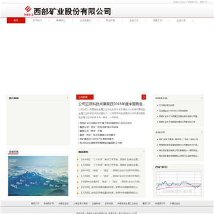This screenshot has width=214, height=214.
Task: Open the 2019年3月31日 financial report link
Action: 174,111
